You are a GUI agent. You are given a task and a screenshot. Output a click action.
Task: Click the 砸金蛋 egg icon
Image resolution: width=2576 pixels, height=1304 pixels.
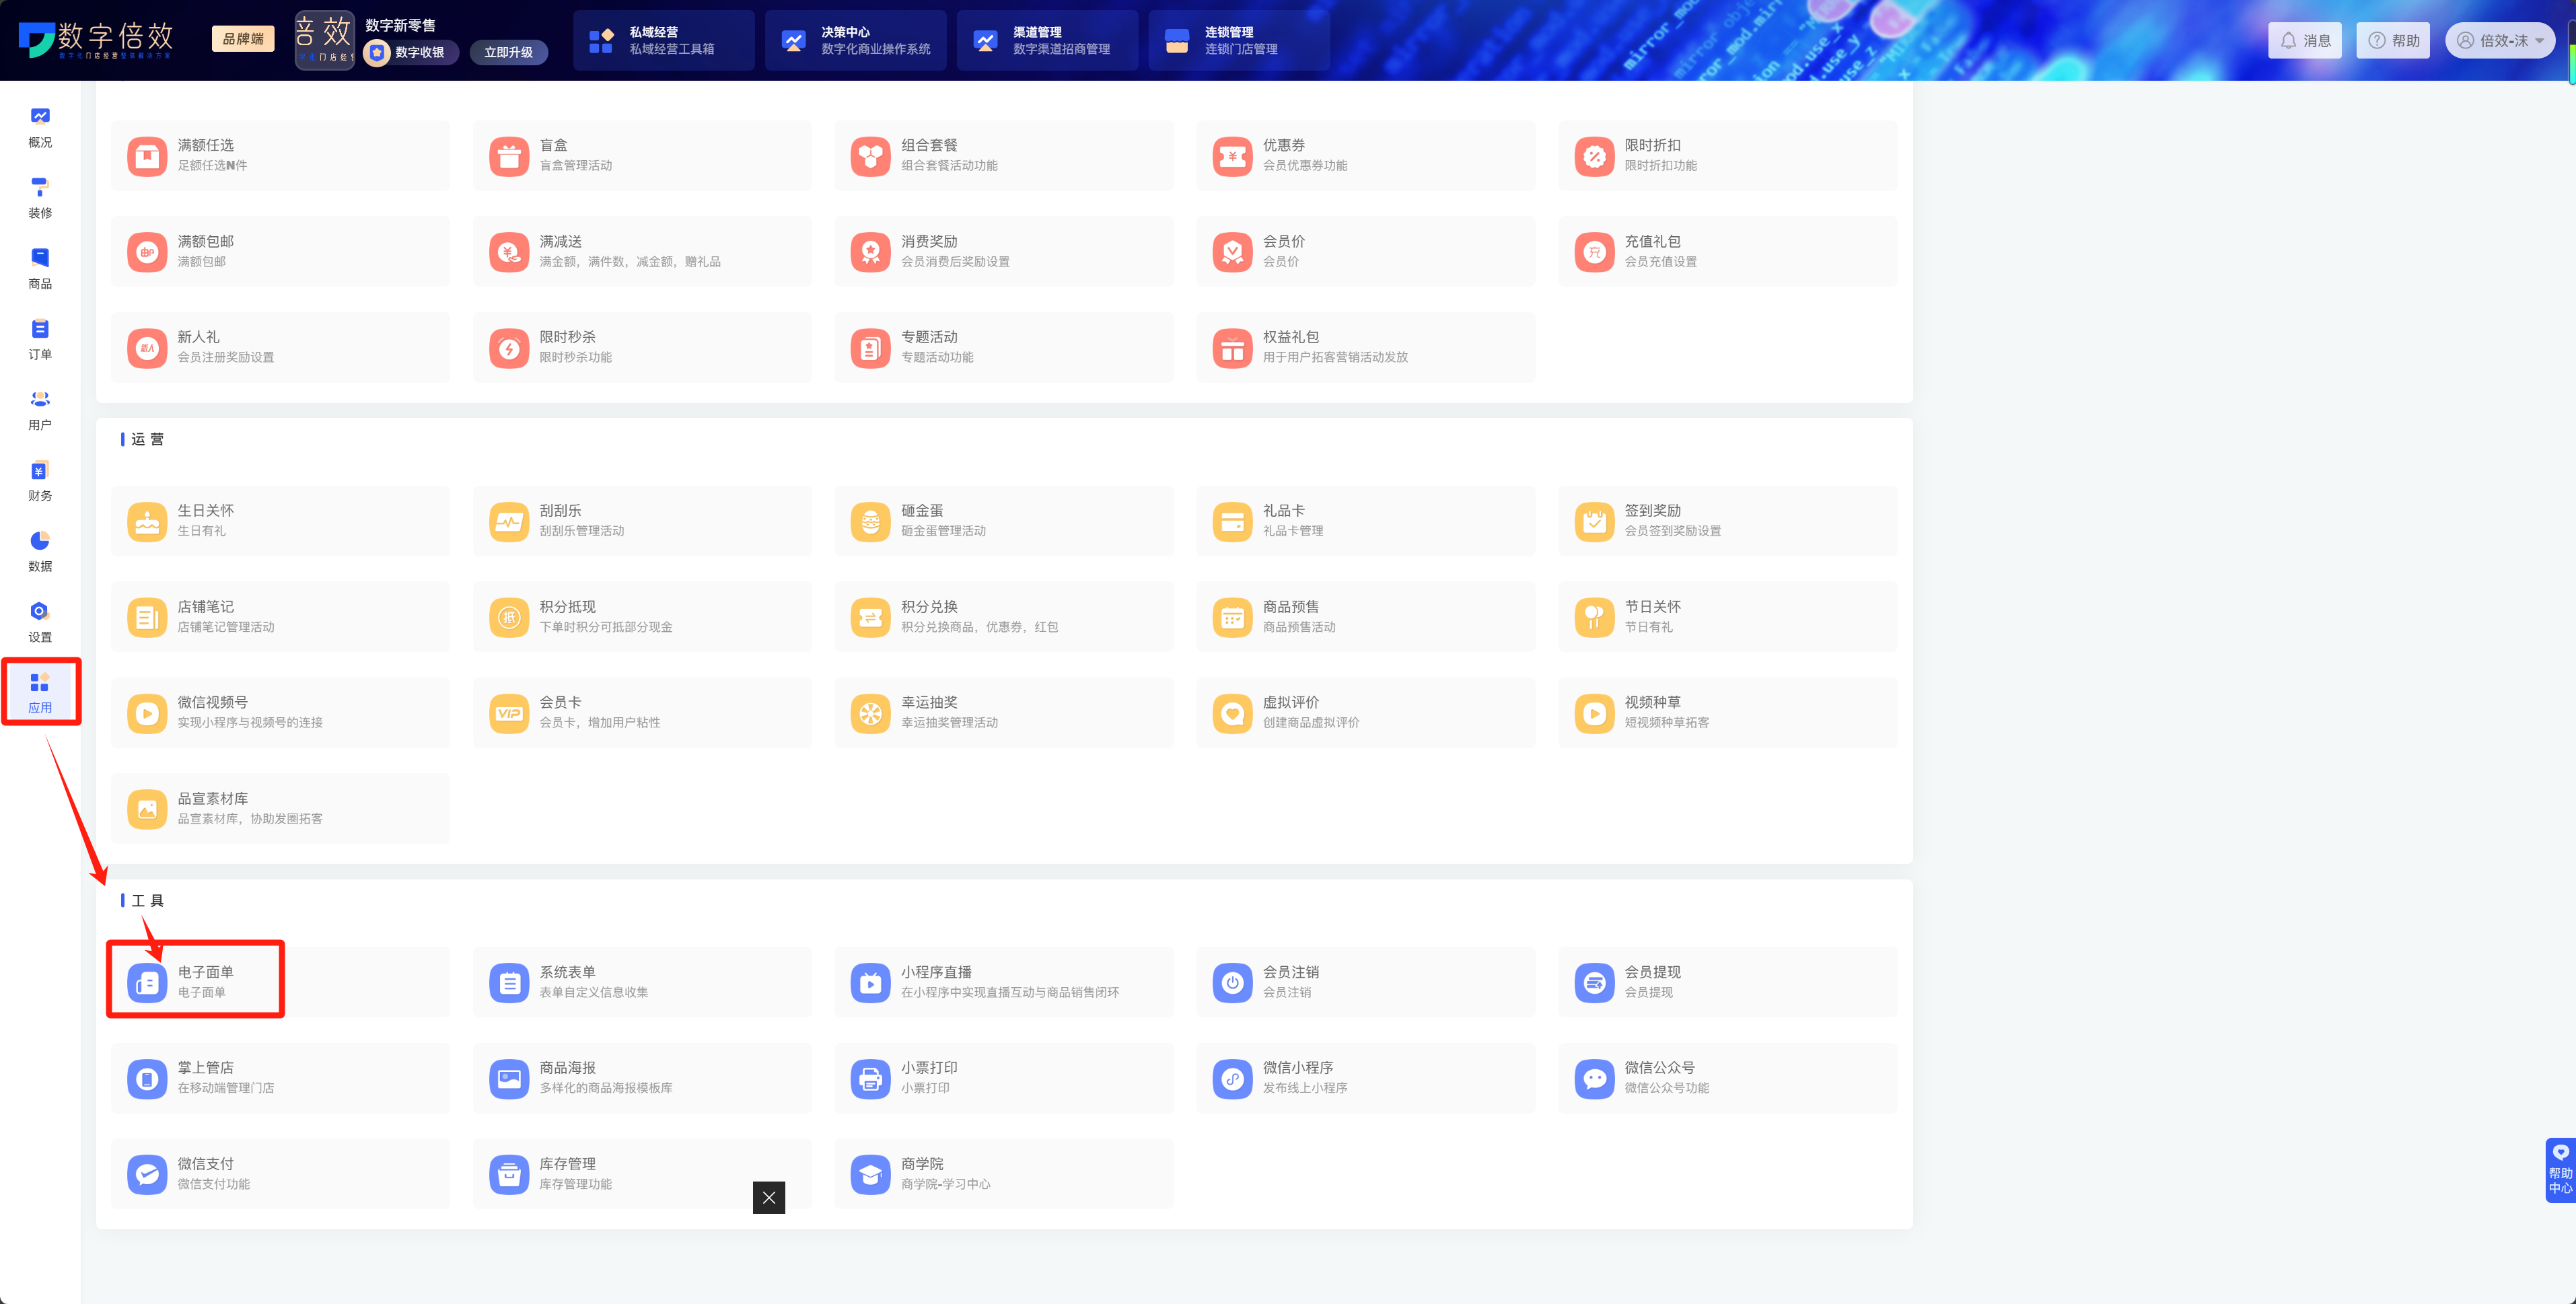(870, 521)
